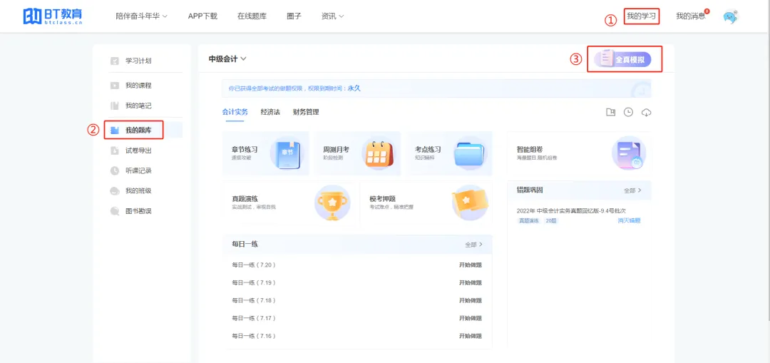770x363 pixels.
Task: Click the 我的班级 sidebar icon
Action: (x=114, y=190)
